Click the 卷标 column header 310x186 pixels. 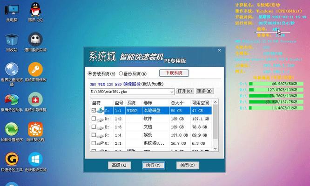click(x=155, y=103)
